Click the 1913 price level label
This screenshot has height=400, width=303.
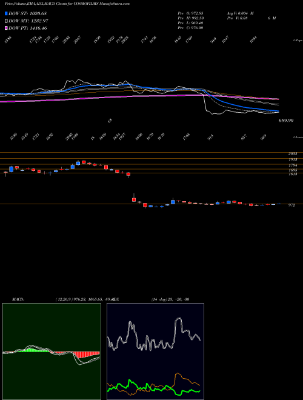(x=293, y=159)
